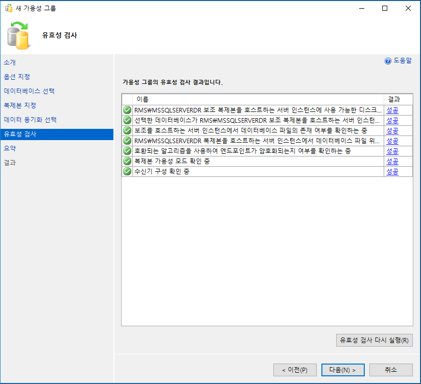Click the title bar application icon
Image resolution: width=421 pixels, height=384 pixels.
(9, 8)
